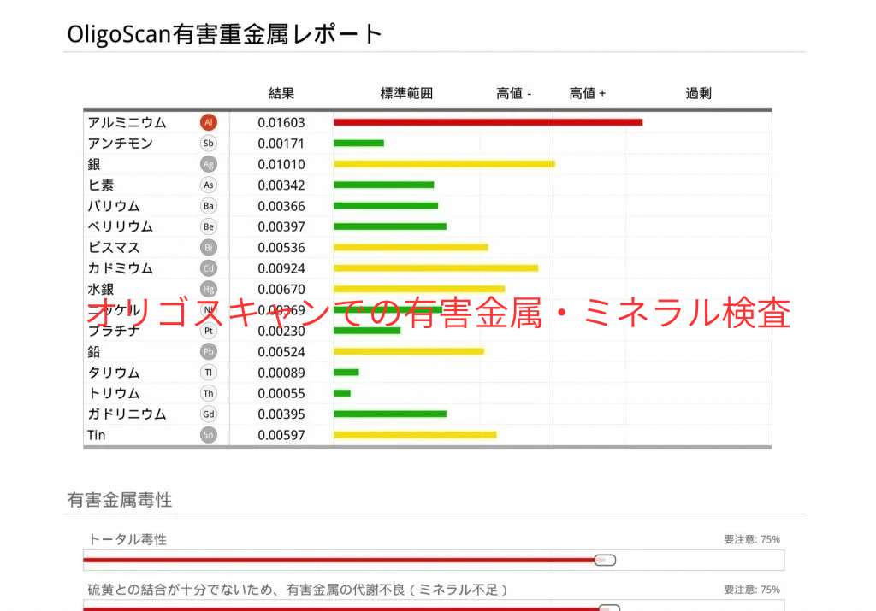
Task: Click the gadolinium result value 0.00395
Action: pos(281,414)
